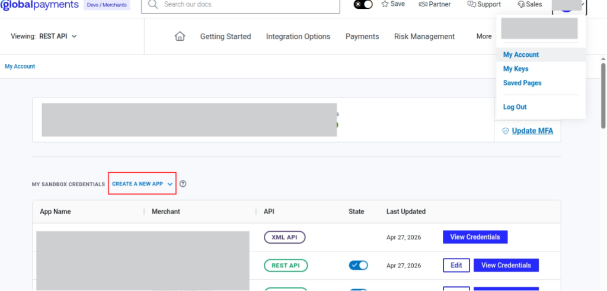The height and width of the screenshot is (291, 607).
Task: Click Edit on the REST API row
Action: click(x=456, y=265)
